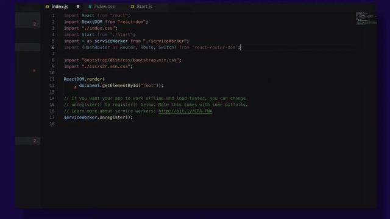Click "react-dom" string on line 2
The image size is (390, 219).
(132, 22)
